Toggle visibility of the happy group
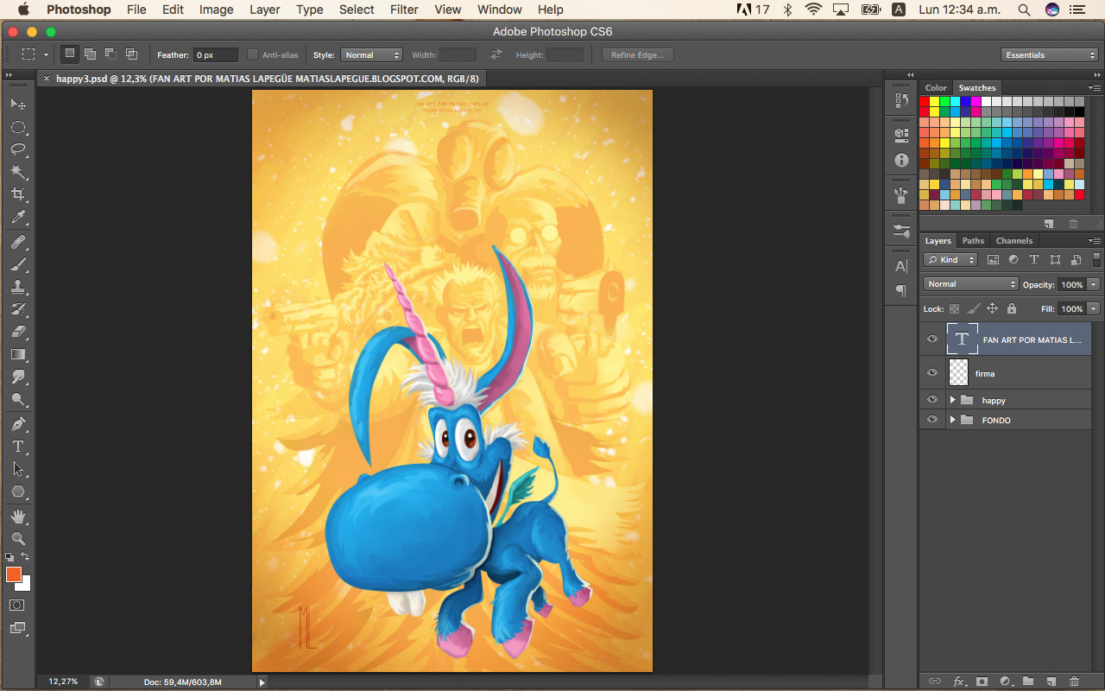This screenshot has width=1105, height=691. click(x=932, y=400)
